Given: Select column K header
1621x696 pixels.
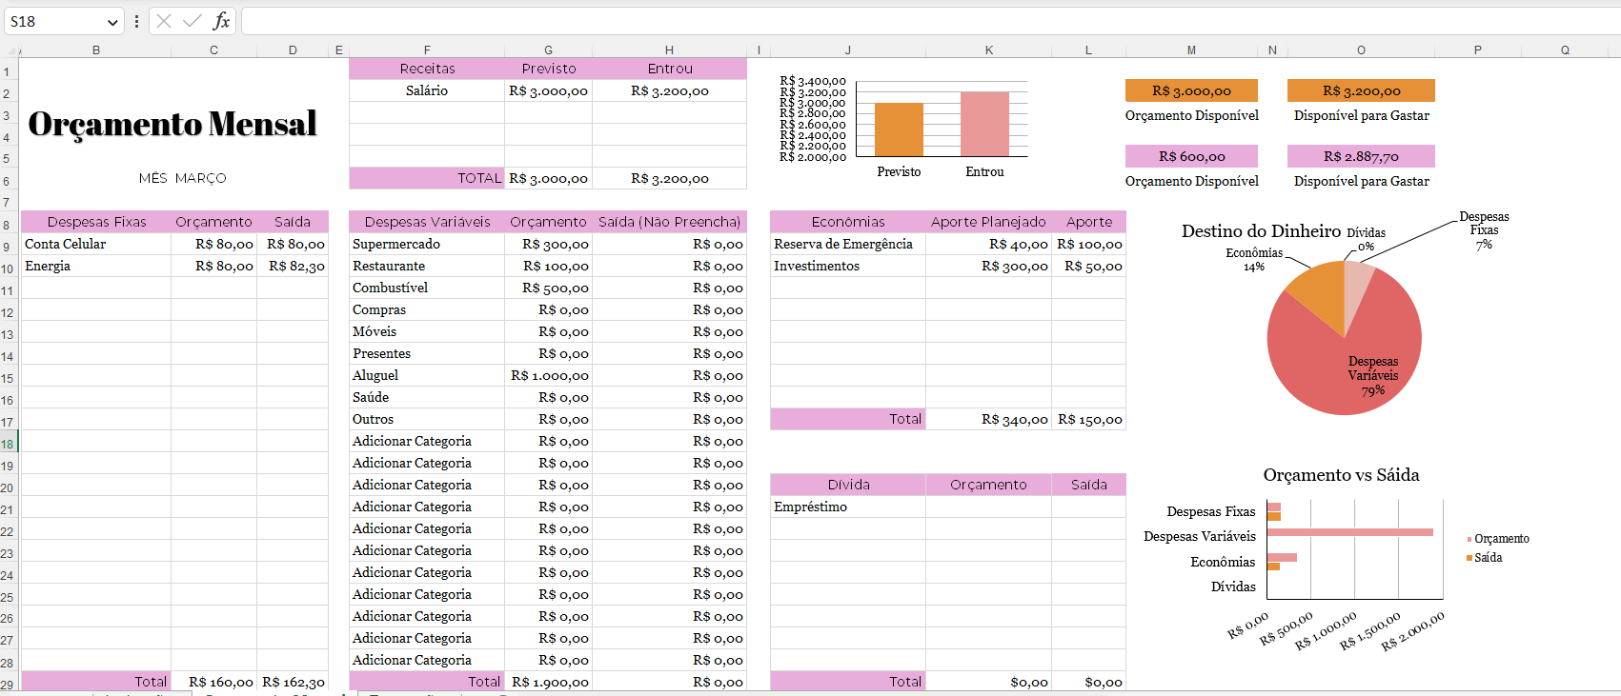Looking at the screenshot, I should pos(989,50).
